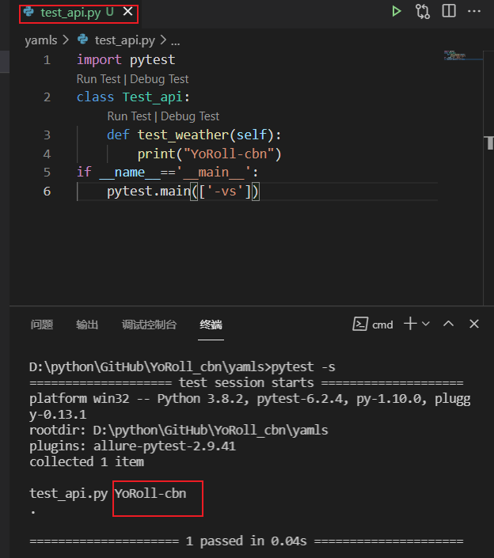Viewport: 494px width, 558px height.
Task: Click the '1 passed in 0.04s' result line
Action: (x=246, y=541)
